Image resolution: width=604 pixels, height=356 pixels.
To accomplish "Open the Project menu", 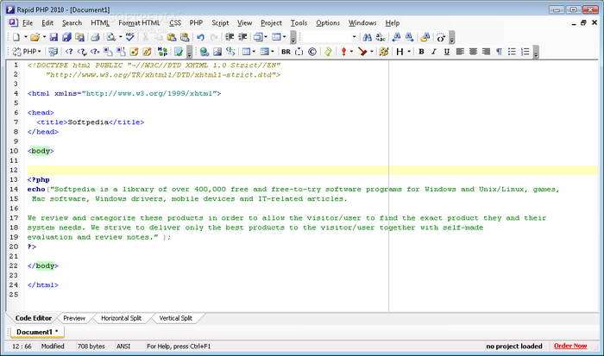I will click(x=271, y=23).
